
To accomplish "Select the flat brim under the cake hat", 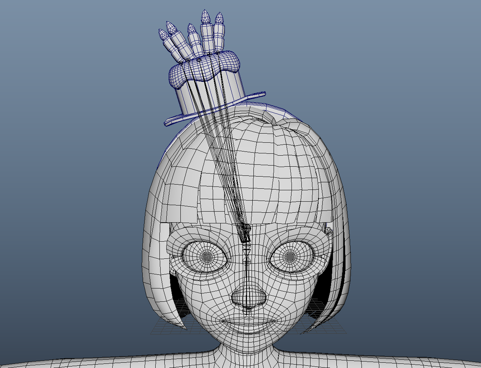I will click(x=215, y=110).
